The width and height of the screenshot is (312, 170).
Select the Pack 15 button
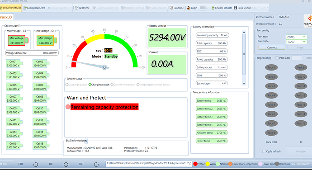[x=301, y=123]
